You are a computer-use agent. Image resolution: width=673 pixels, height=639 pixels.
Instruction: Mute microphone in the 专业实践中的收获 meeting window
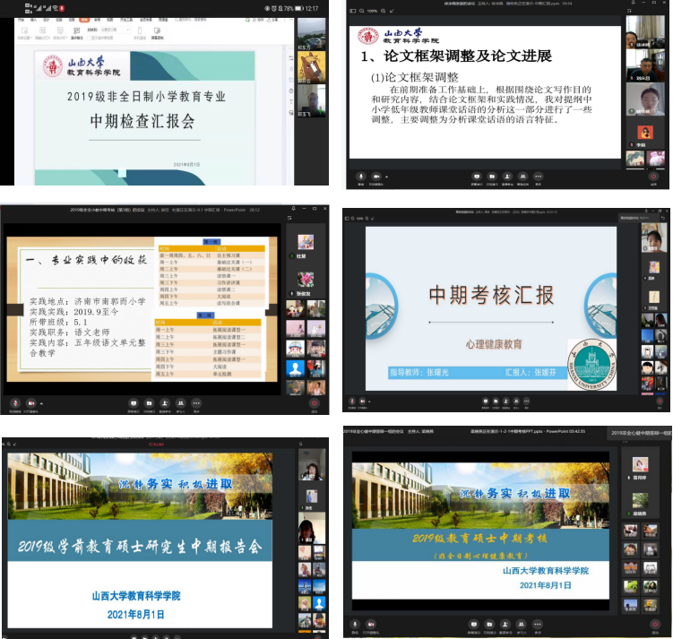coord(15,403)
